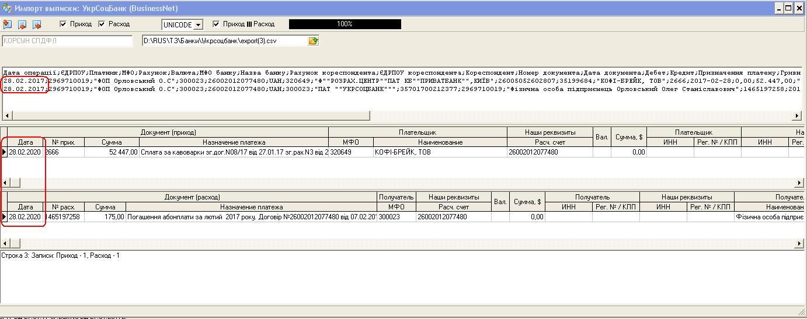Image resolution: width=807 pixels, height=319 pixels.
Task: Click the Сумма column header in Приход grid
Action: [112, 142]
